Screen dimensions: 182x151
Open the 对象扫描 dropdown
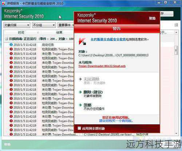(17, 25)
